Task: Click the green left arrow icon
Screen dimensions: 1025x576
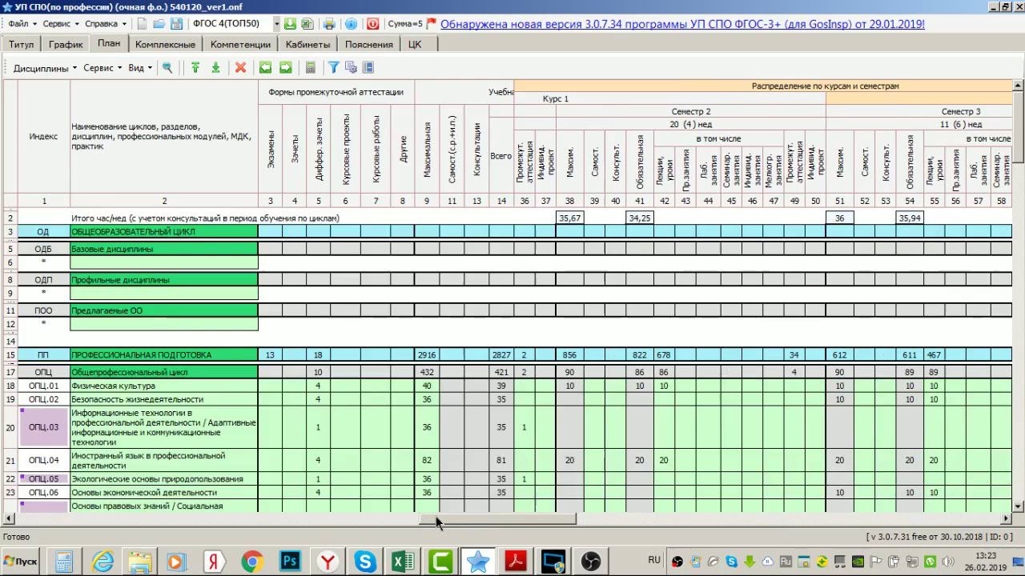Action: pyautogui.click(x=265, y=68)
